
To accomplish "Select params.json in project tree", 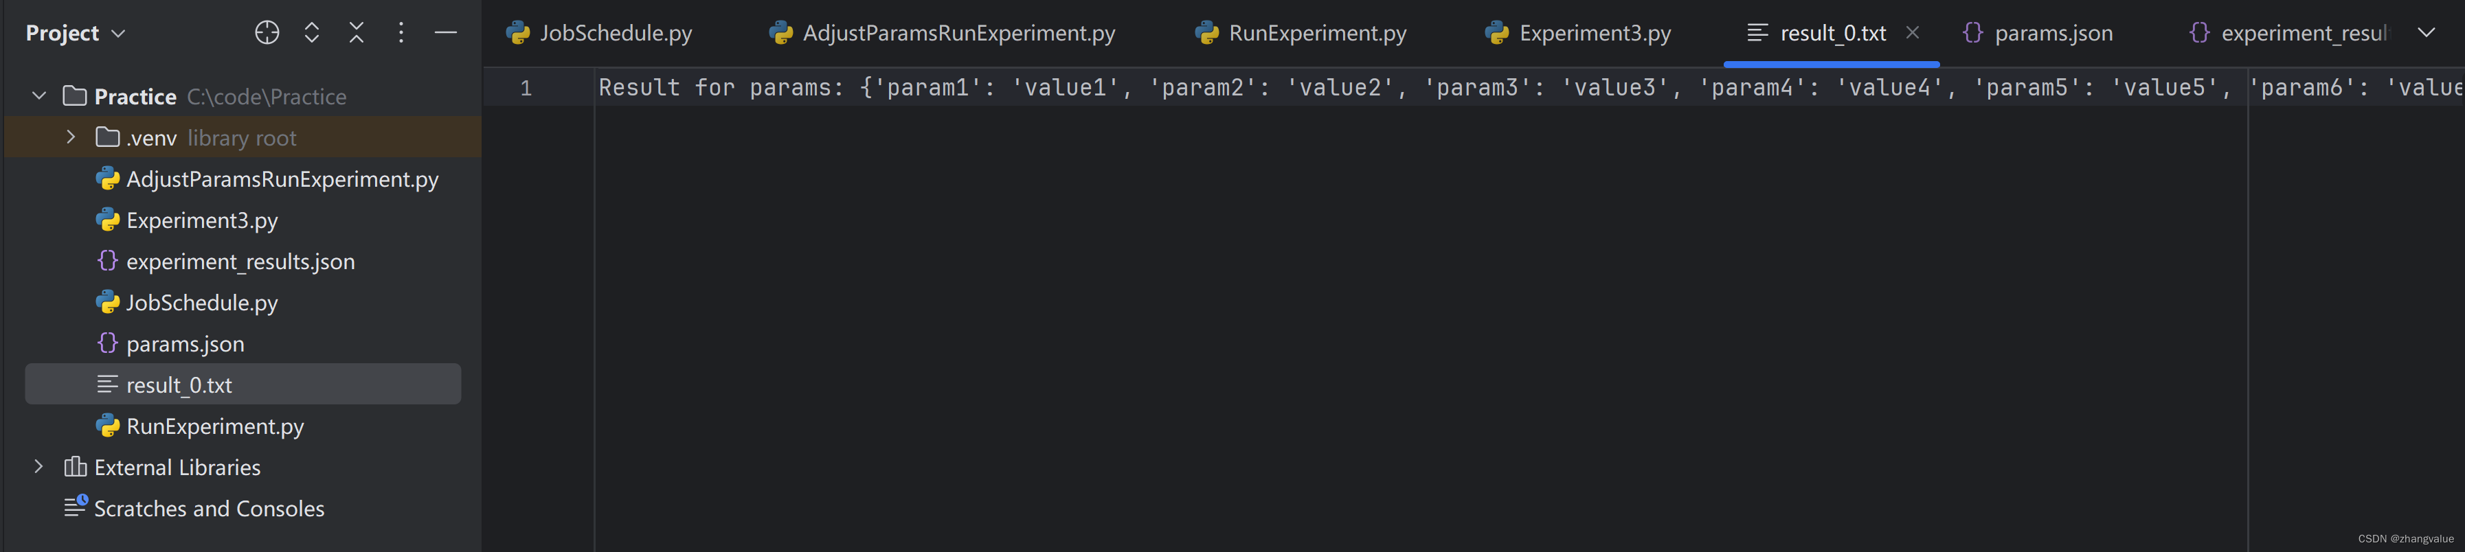I will point(185,343).
